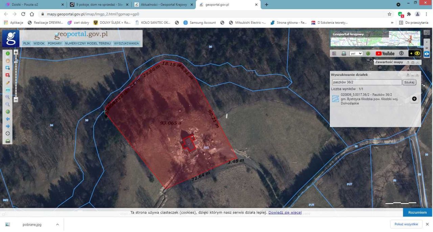Open the NUMERYCZNY MODEL TERENU menu
This screenshot has width=433, height=232.
88,44
